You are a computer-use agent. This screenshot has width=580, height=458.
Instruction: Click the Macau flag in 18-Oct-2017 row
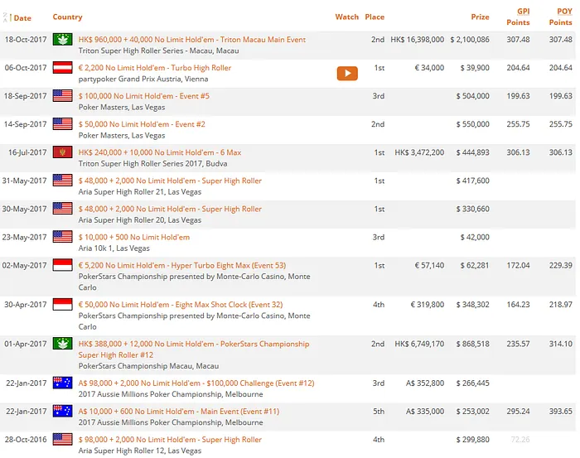click(62, 40)
